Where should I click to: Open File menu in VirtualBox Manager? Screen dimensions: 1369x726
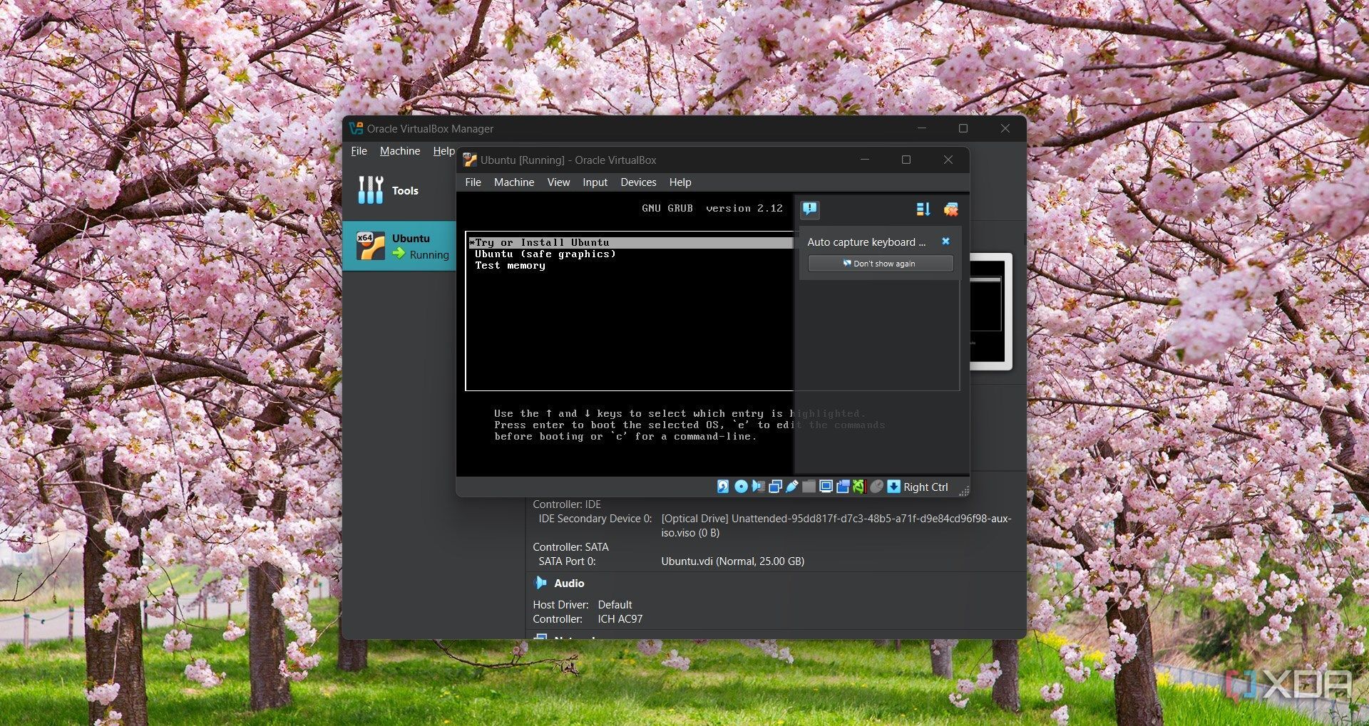point(359,151)
